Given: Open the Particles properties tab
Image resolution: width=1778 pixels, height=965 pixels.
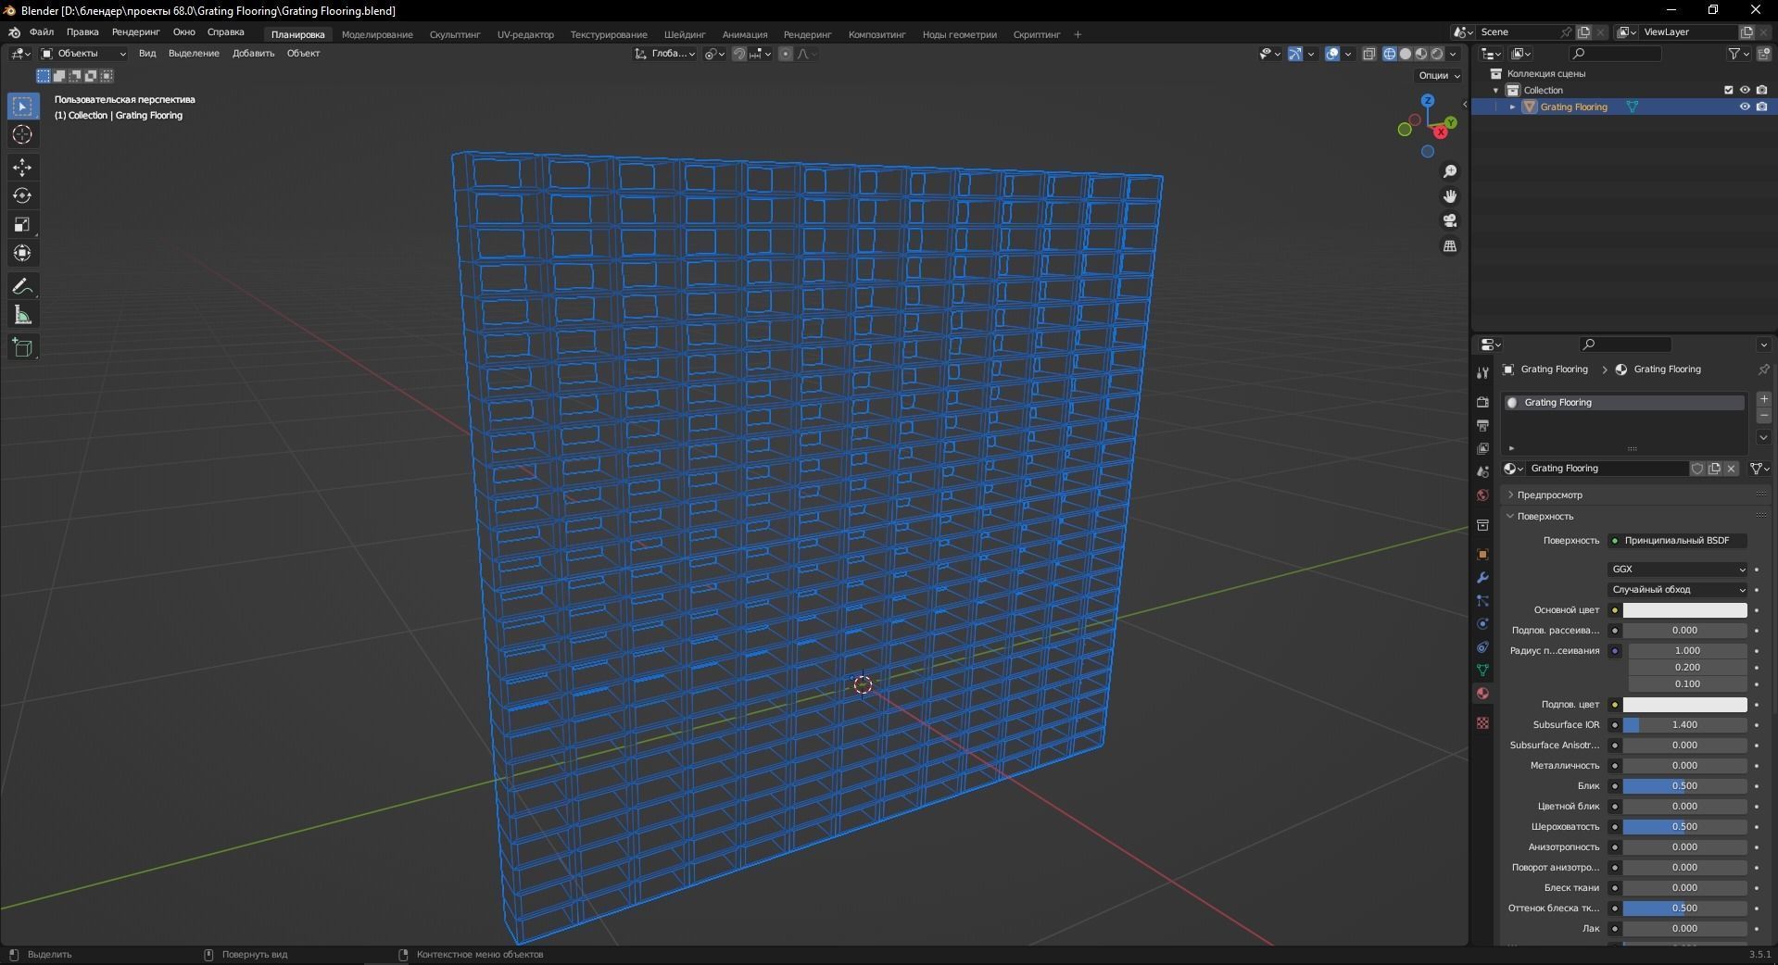Looking at the screenshot, I should (x=1482, y=601).
